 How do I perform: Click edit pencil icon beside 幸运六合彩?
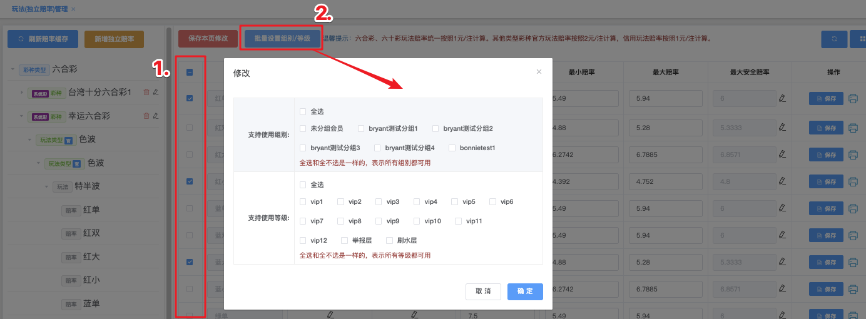tap(156, 116)
